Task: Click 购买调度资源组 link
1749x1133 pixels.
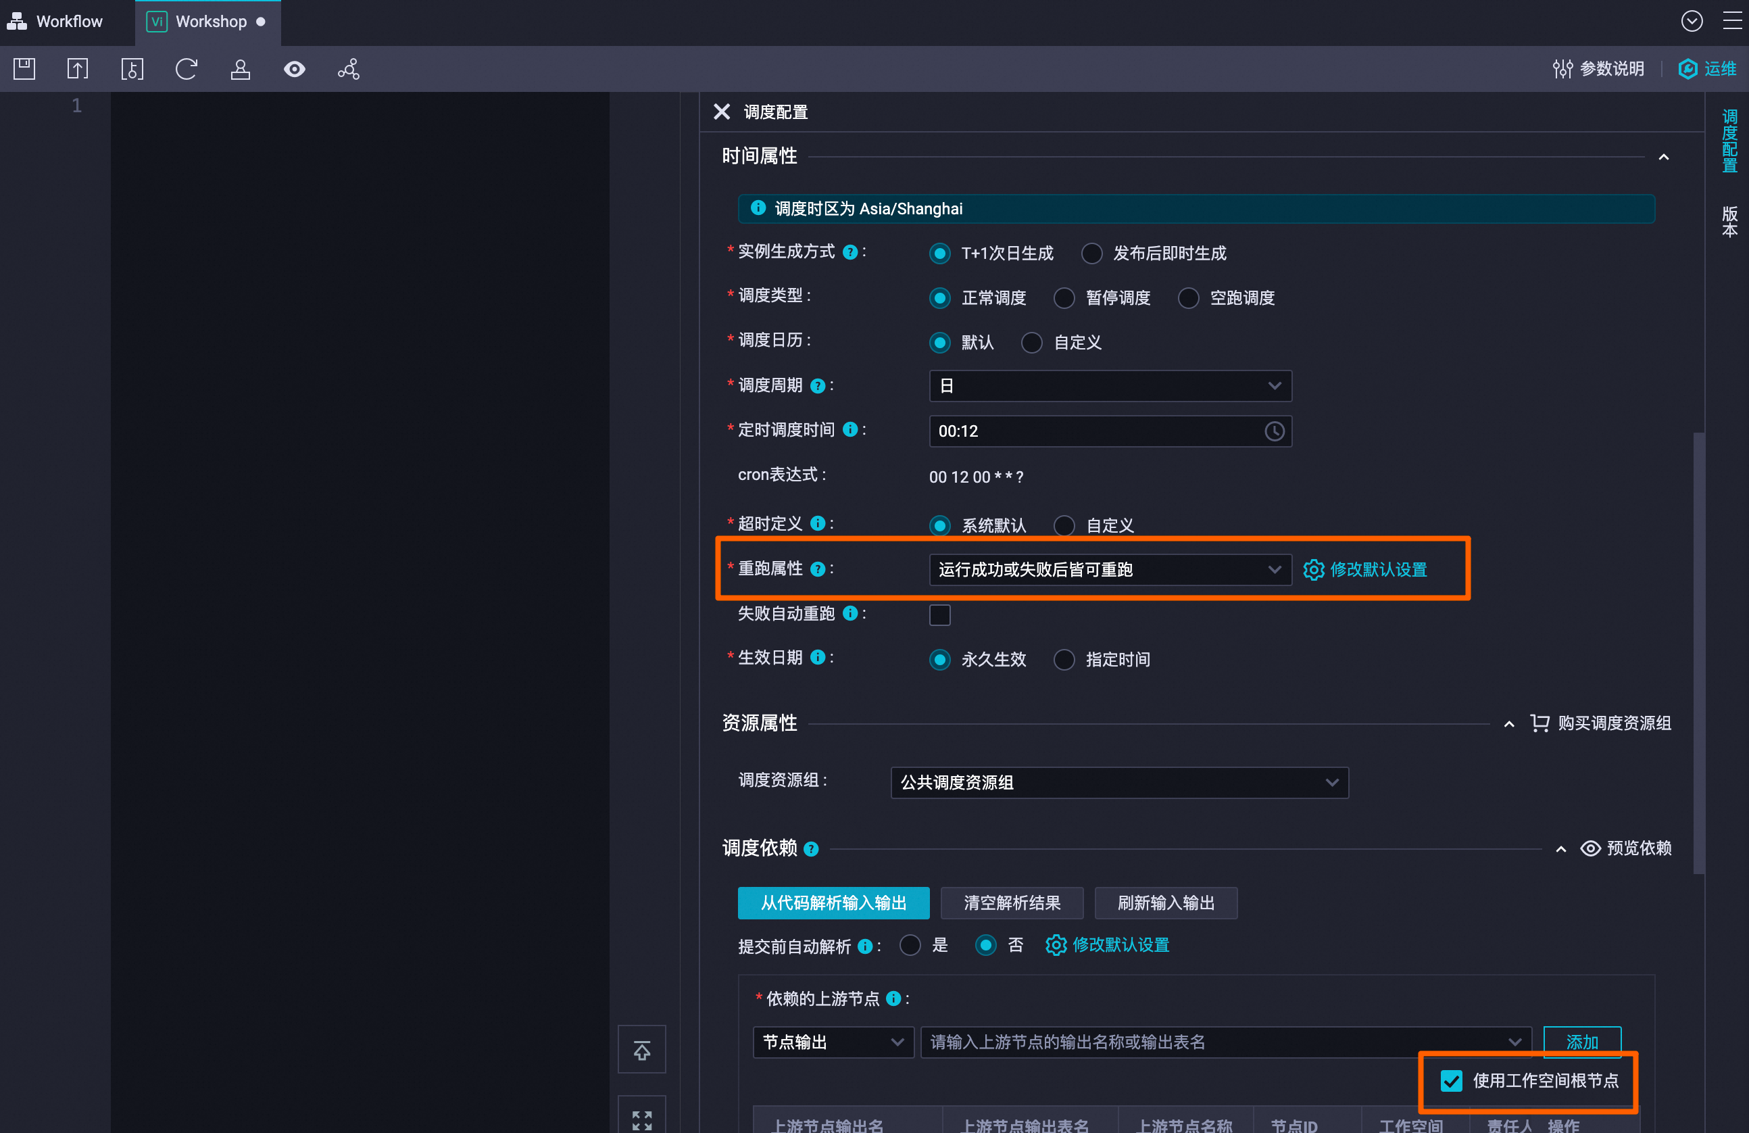Action: pyautogui.click(x=1600, y=723)
